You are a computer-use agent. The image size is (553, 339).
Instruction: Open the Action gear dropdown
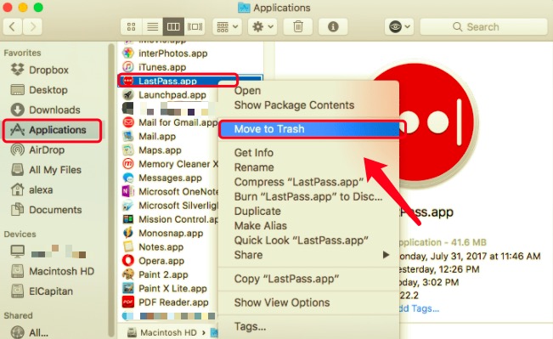coord(262,27)
